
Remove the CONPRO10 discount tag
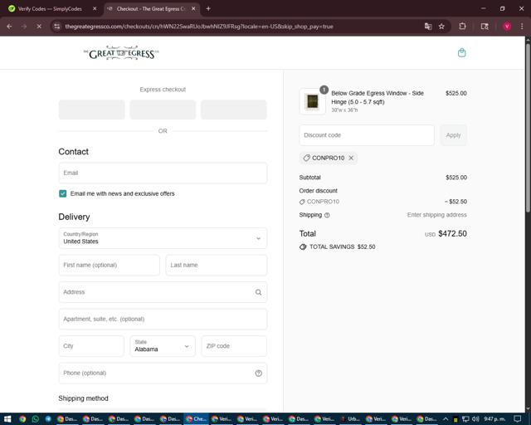tap(351, 158)
